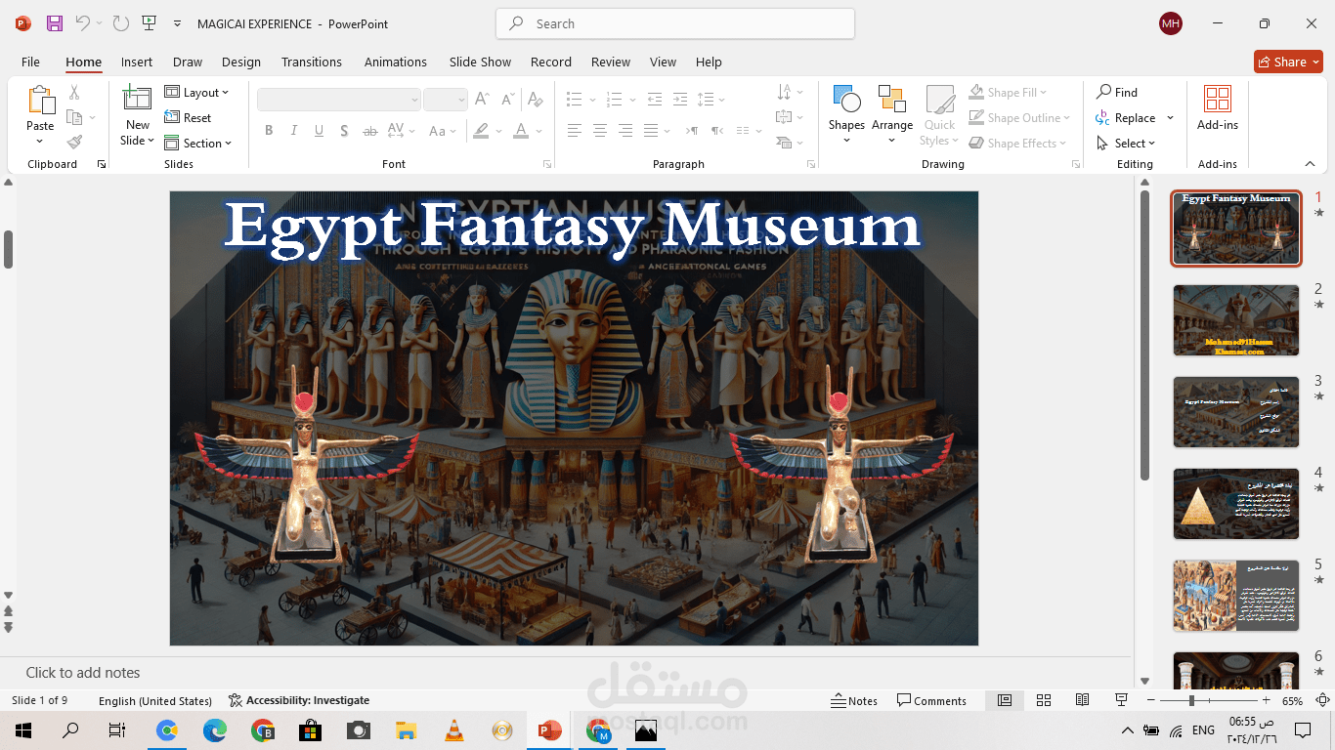1335x750 pixels.
Task: Open the Design ribbon tab
Action: click(241, 62)
